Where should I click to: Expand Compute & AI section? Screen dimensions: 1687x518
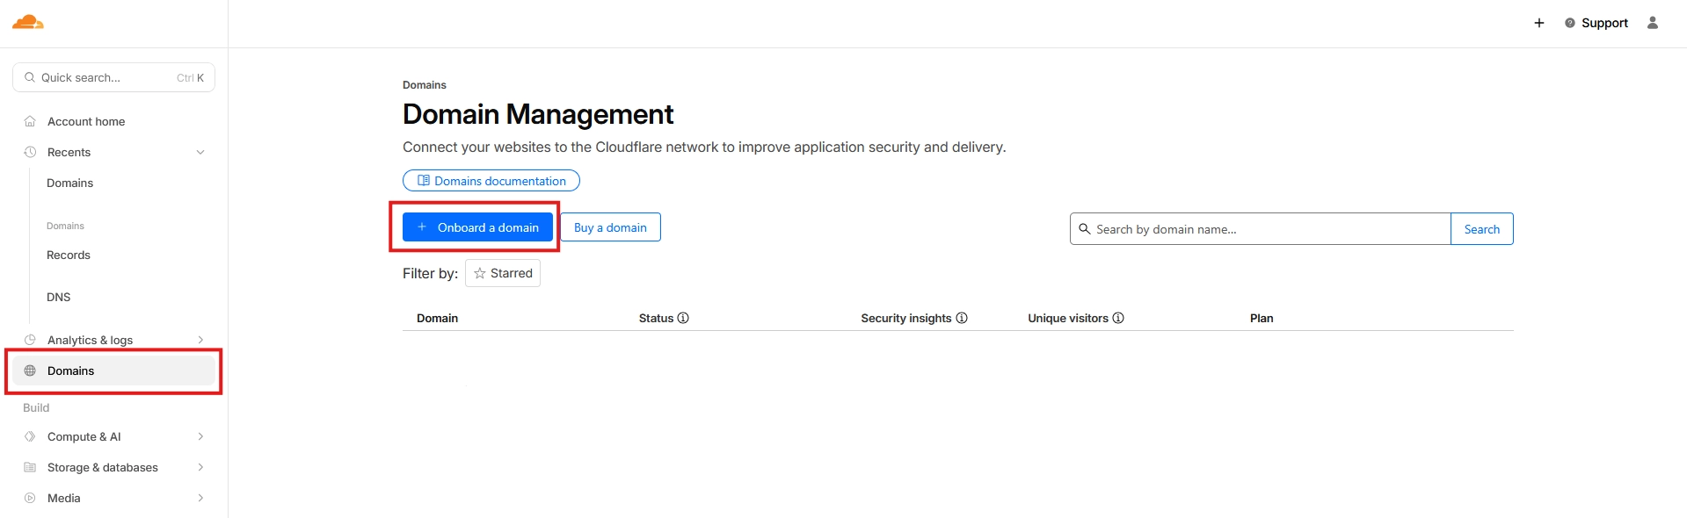(x=200, y=436)
